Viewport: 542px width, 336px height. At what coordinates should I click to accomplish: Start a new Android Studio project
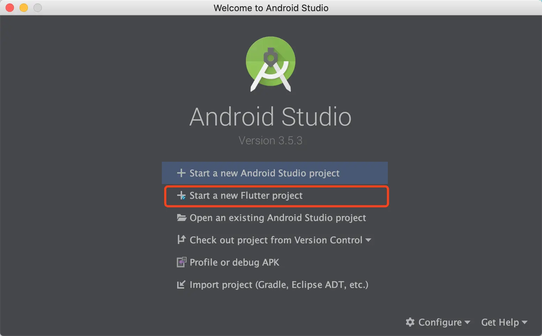[275, 173]
